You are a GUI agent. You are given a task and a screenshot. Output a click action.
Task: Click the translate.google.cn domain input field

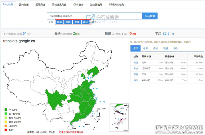pos(95,16)
